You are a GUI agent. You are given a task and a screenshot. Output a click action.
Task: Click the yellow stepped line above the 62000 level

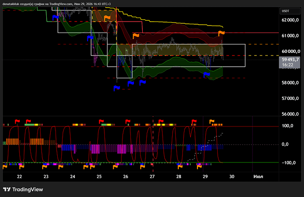click(164, 17)
